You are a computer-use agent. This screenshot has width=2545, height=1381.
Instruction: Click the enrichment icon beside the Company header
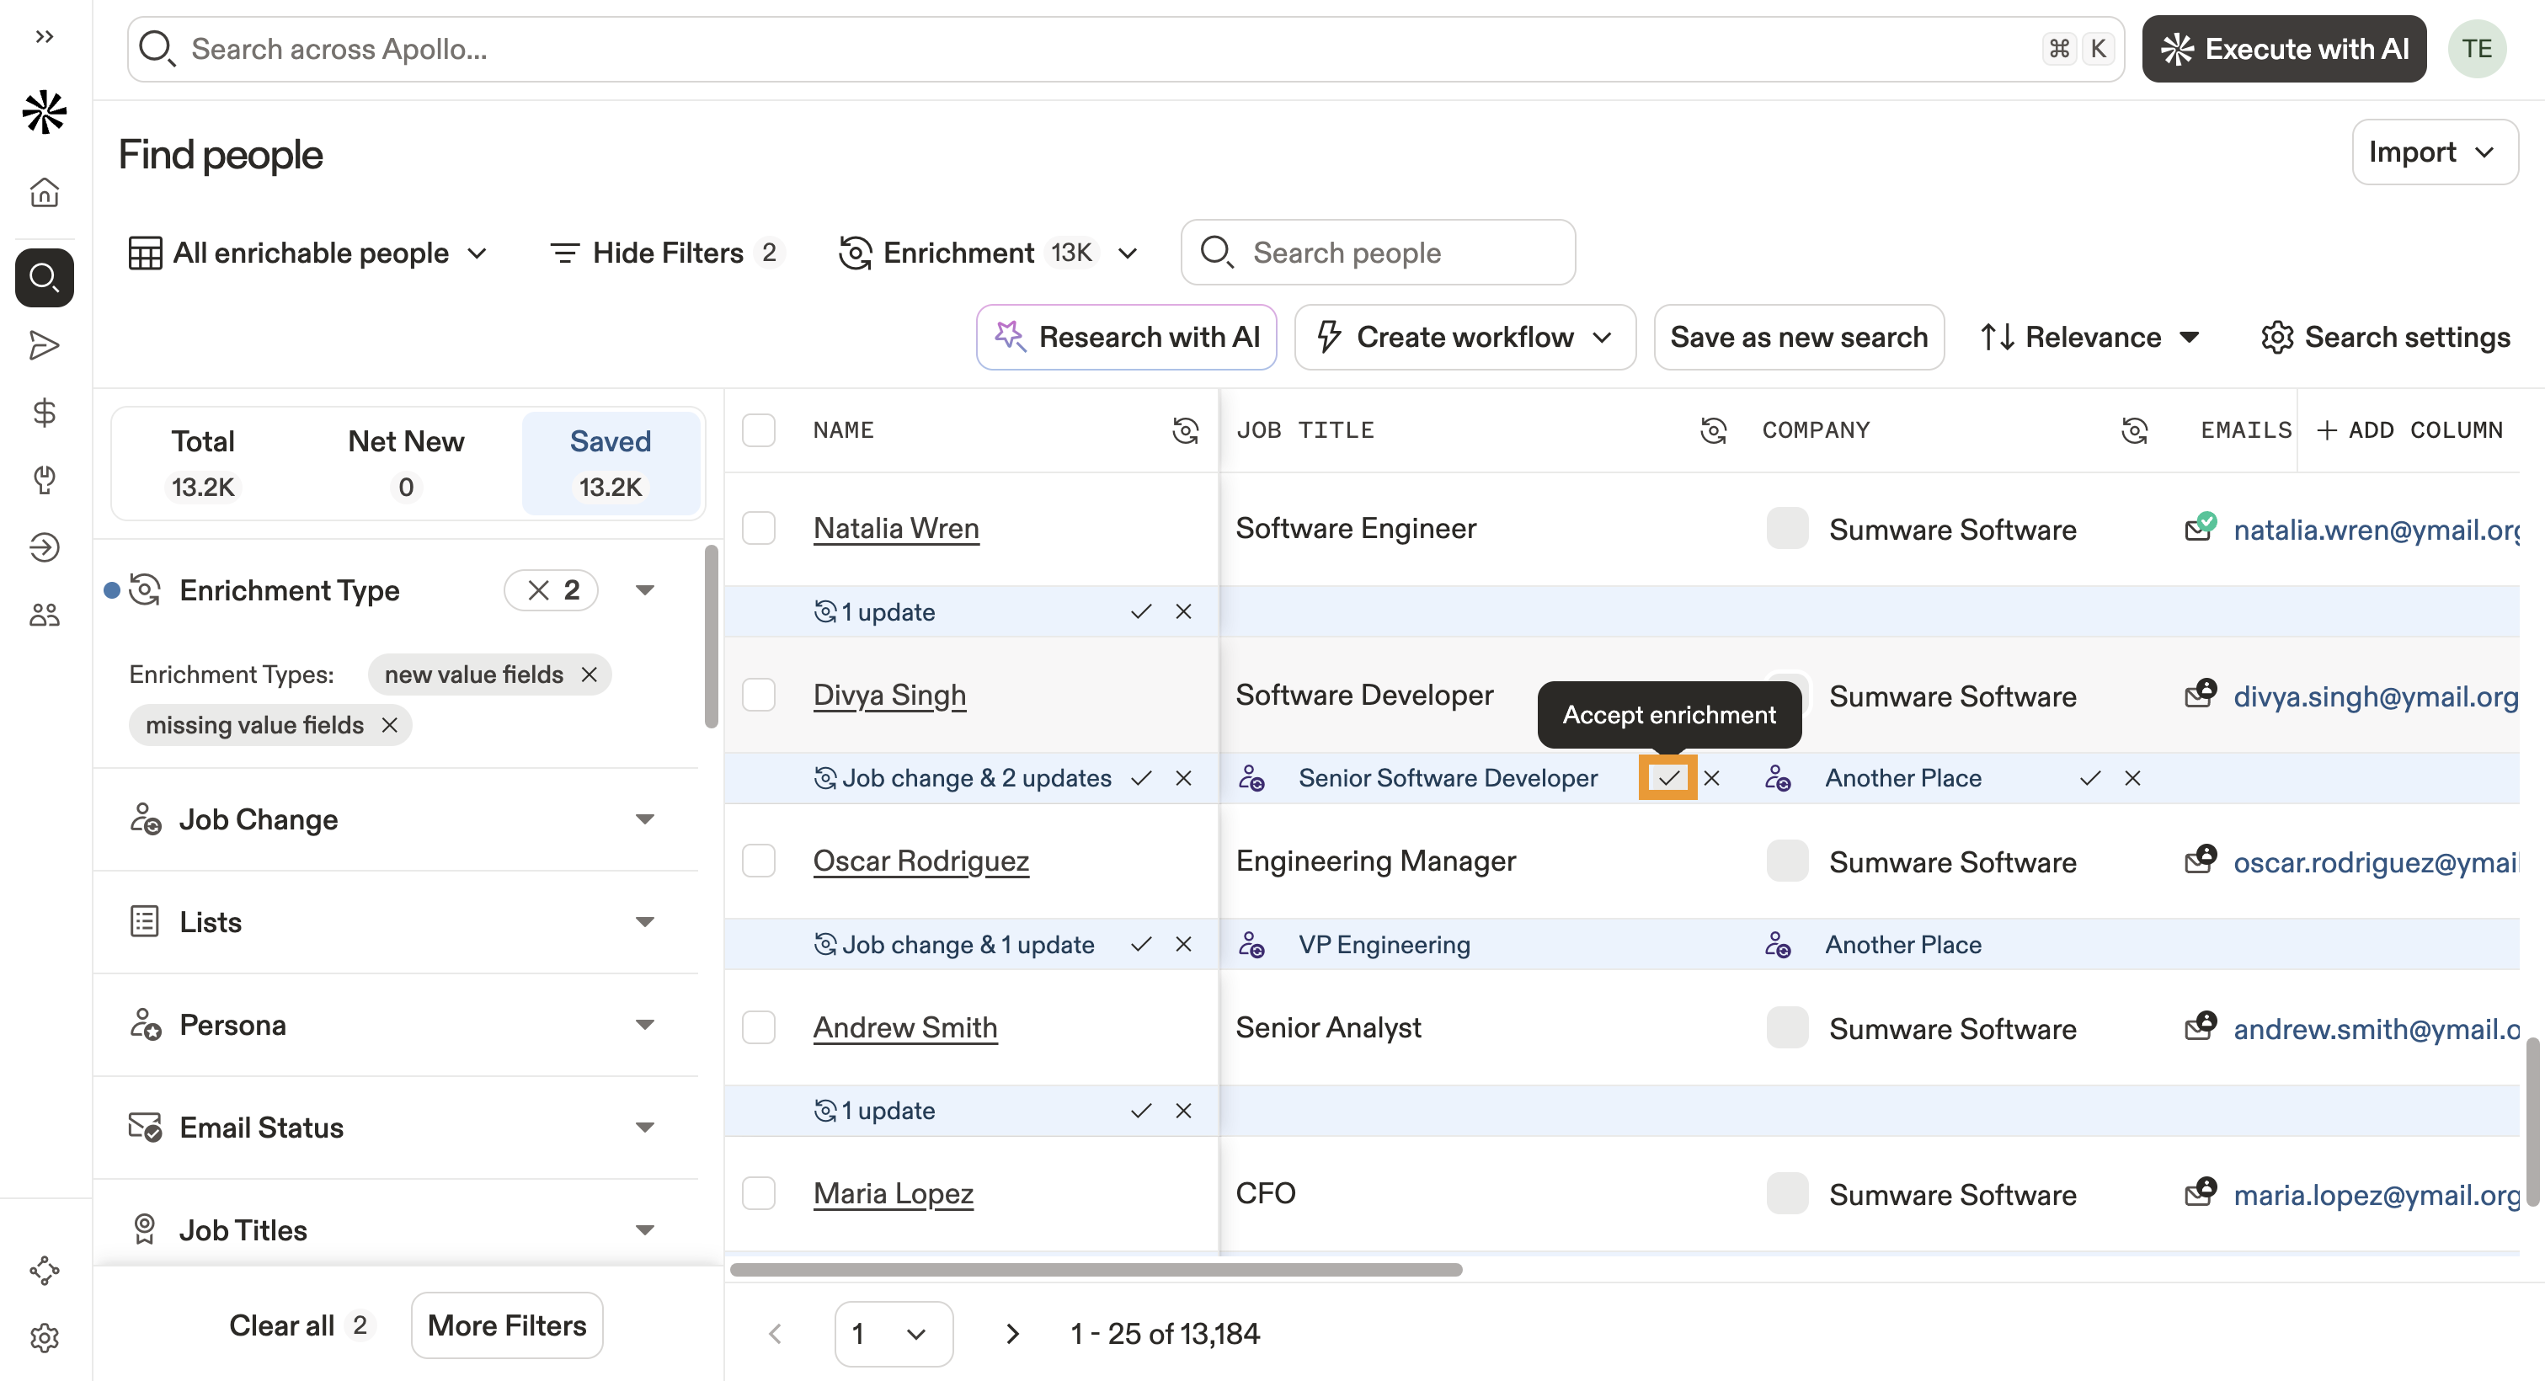(2136, 429)
